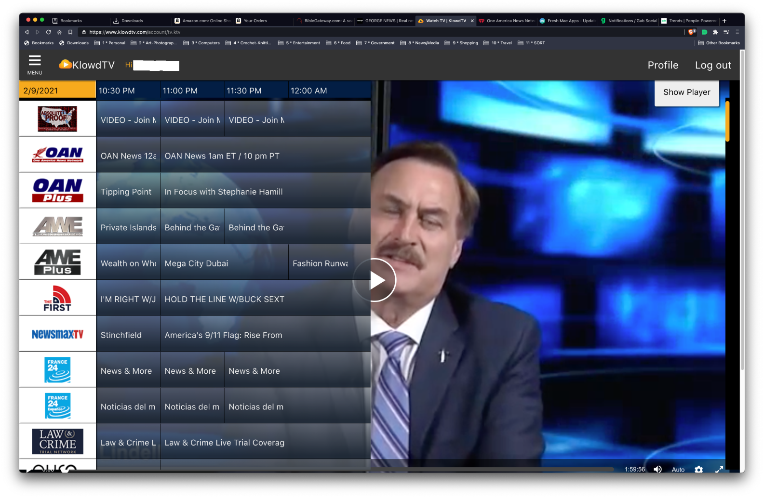764x498 pixels.
Task: Expand the Other Bookmarks folder
Action: pos(718,43)
